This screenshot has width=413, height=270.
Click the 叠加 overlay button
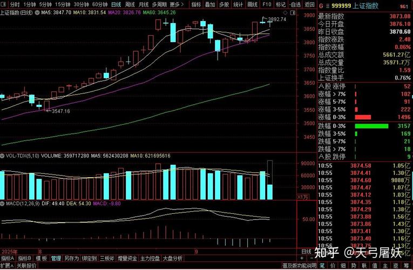(x=210, y=4)
